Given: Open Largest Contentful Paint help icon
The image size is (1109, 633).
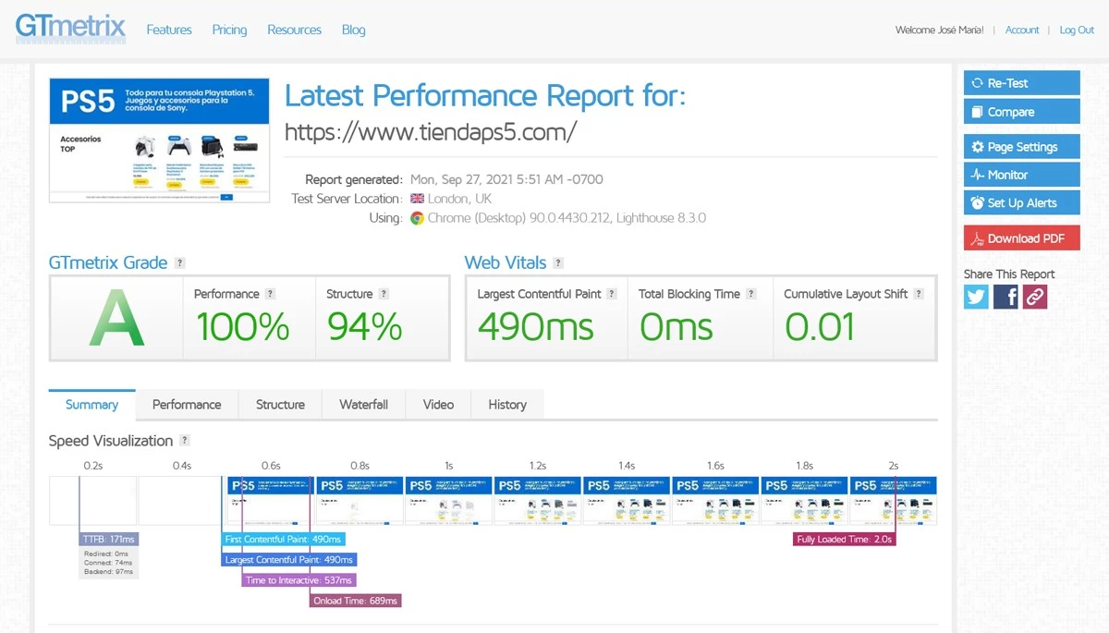Looking at the screenshot, I should pos(611,294).
